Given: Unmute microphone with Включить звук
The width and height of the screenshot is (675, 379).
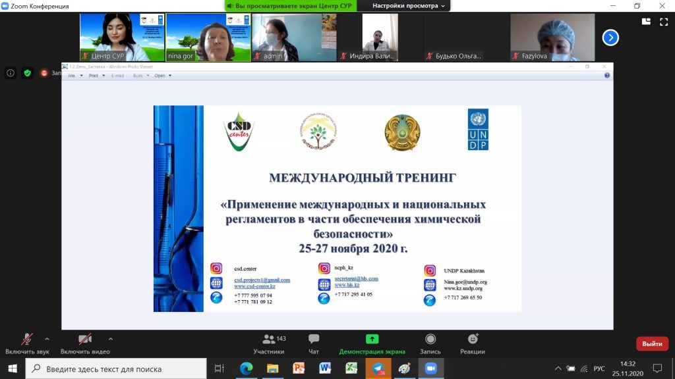Looking at the screenshot, I should pyautogui.click(x=27, y=343).
